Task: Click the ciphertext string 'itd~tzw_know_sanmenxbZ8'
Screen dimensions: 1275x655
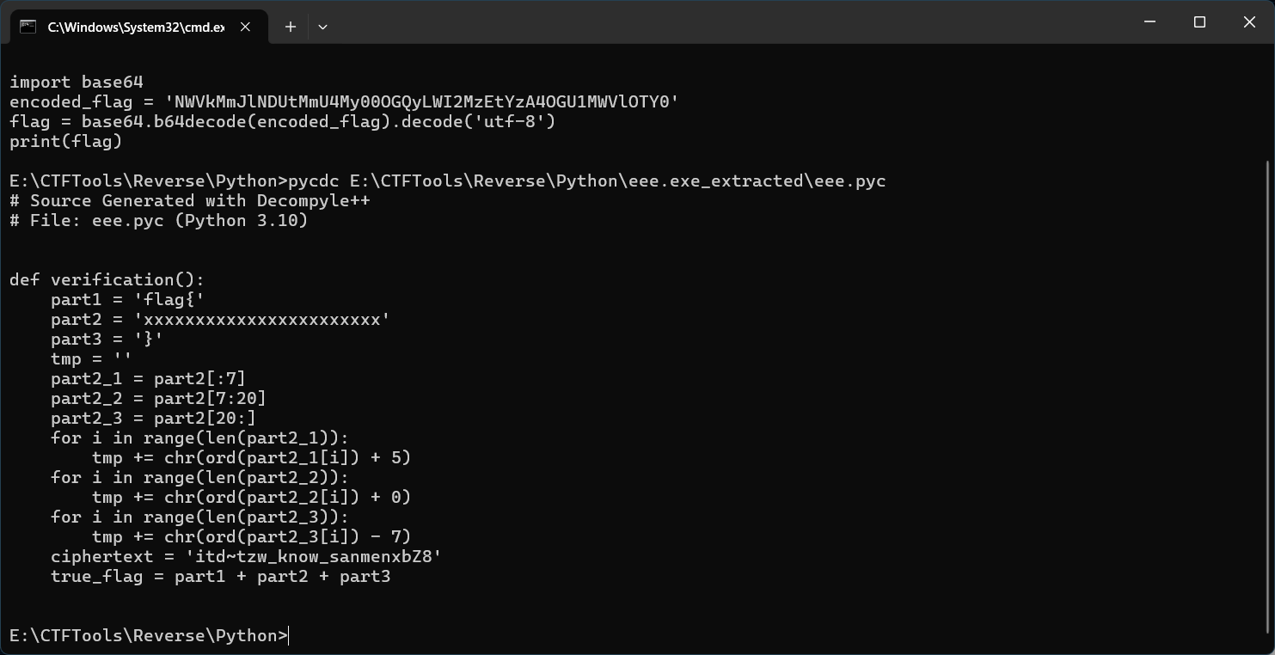Action: coord(313,557)
